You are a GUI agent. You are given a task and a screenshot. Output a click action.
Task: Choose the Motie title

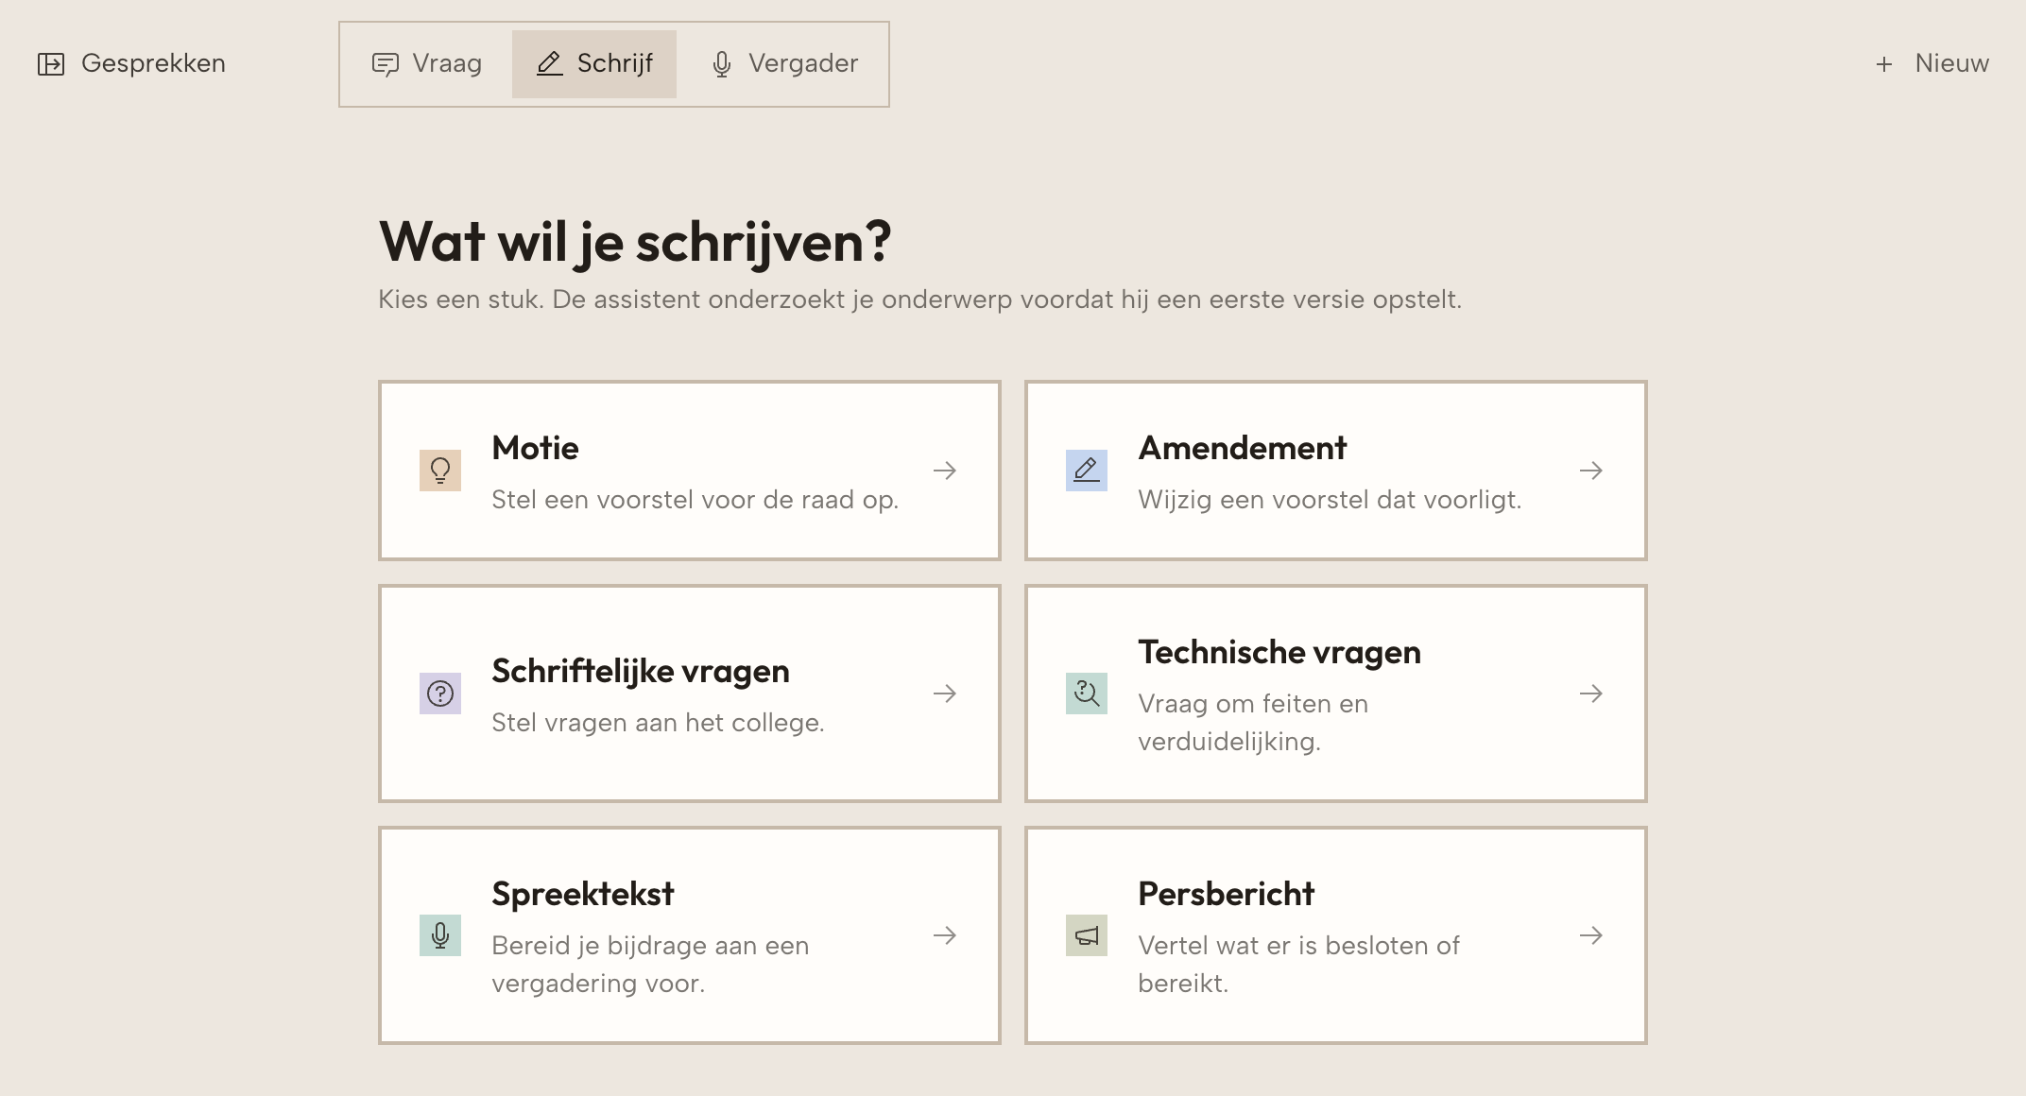pos(535,448)
